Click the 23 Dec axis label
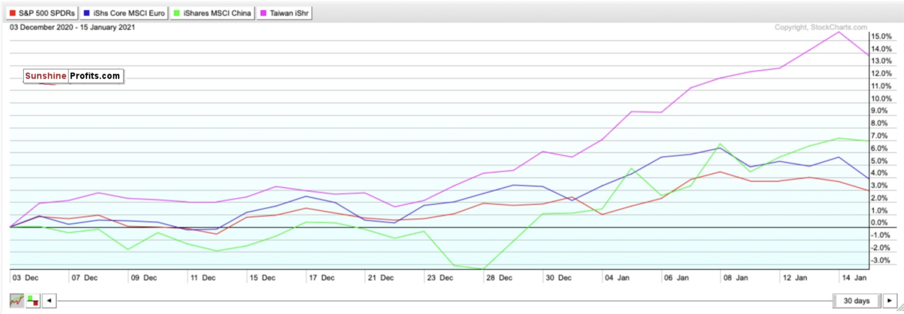The width and height of the screenshot is (904, 314). tap(440, 278)
